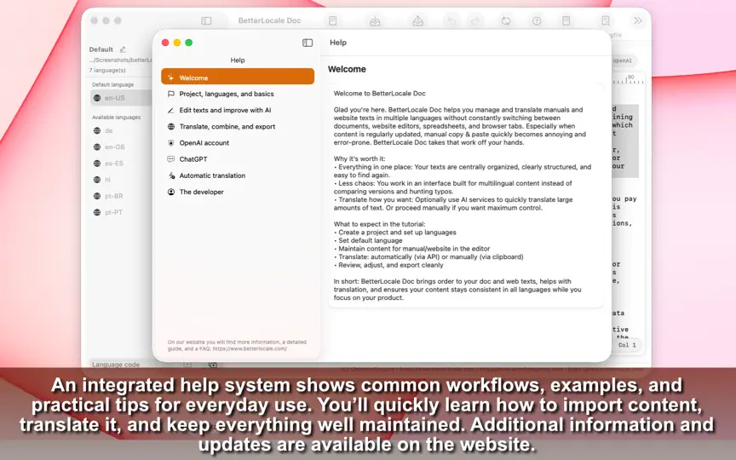Click the 'Welcome to BetterLocale Doc' line
The width and height of the screenshot is (736, 460).
coord(379,94)
